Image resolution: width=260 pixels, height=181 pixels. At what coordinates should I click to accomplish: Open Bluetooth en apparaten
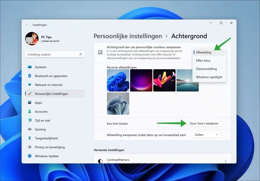click(x=55, y=76)
